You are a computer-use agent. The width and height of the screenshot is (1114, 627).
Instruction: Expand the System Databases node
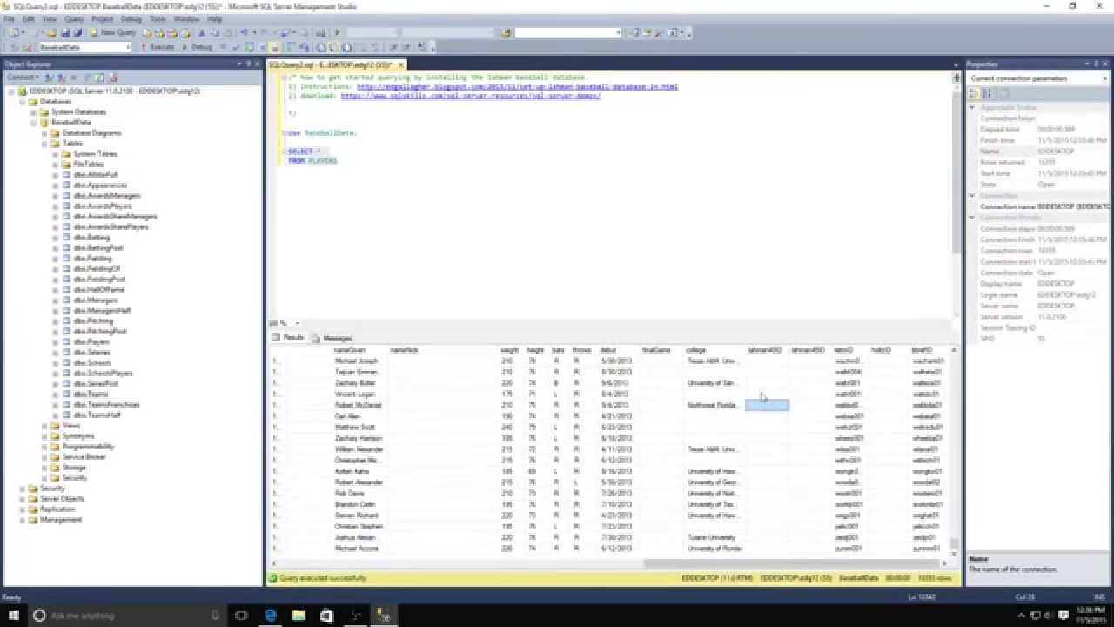click(34, 112)
